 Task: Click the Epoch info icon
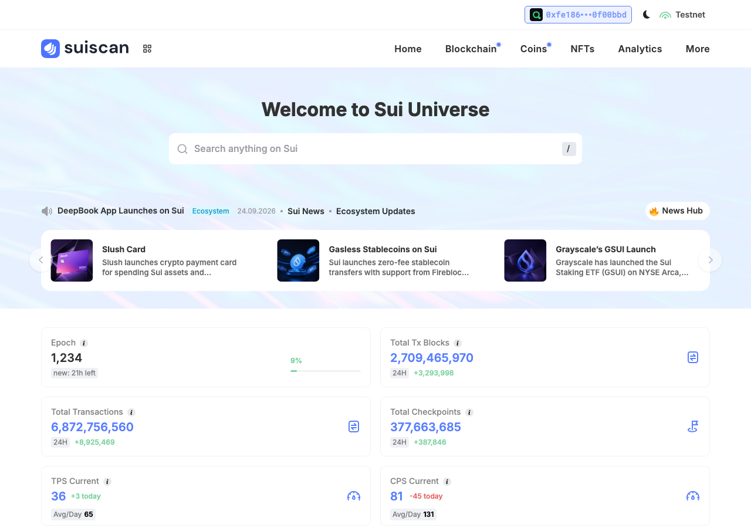[x=84, y=343]
